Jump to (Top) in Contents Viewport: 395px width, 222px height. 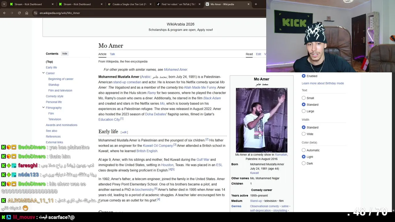coord(49,62)
